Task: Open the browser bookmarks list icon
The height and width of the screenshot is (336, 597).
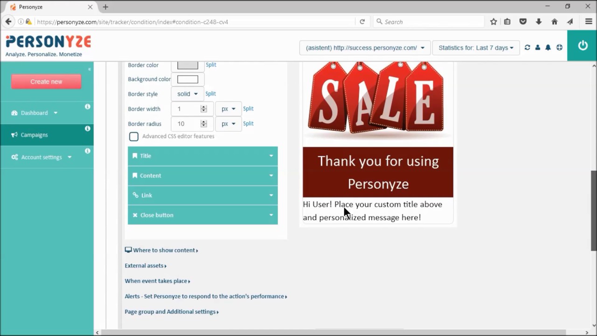Action: (507, 21)
